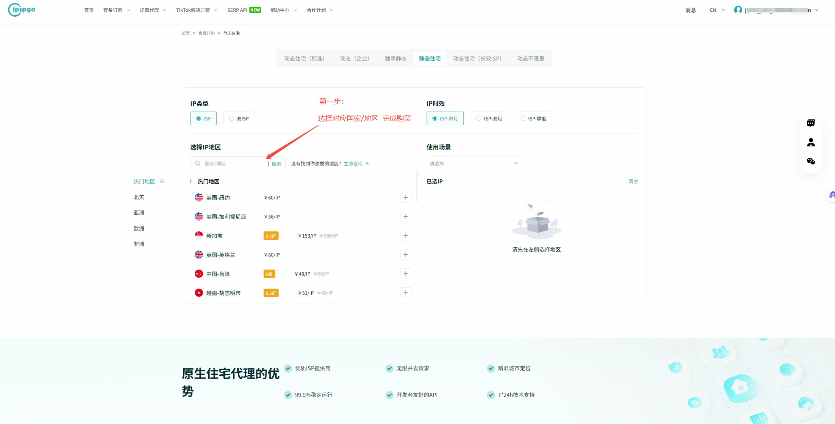Click the add icon next to 新加坡
Screen dimensions: 835x424
[405, 235]
